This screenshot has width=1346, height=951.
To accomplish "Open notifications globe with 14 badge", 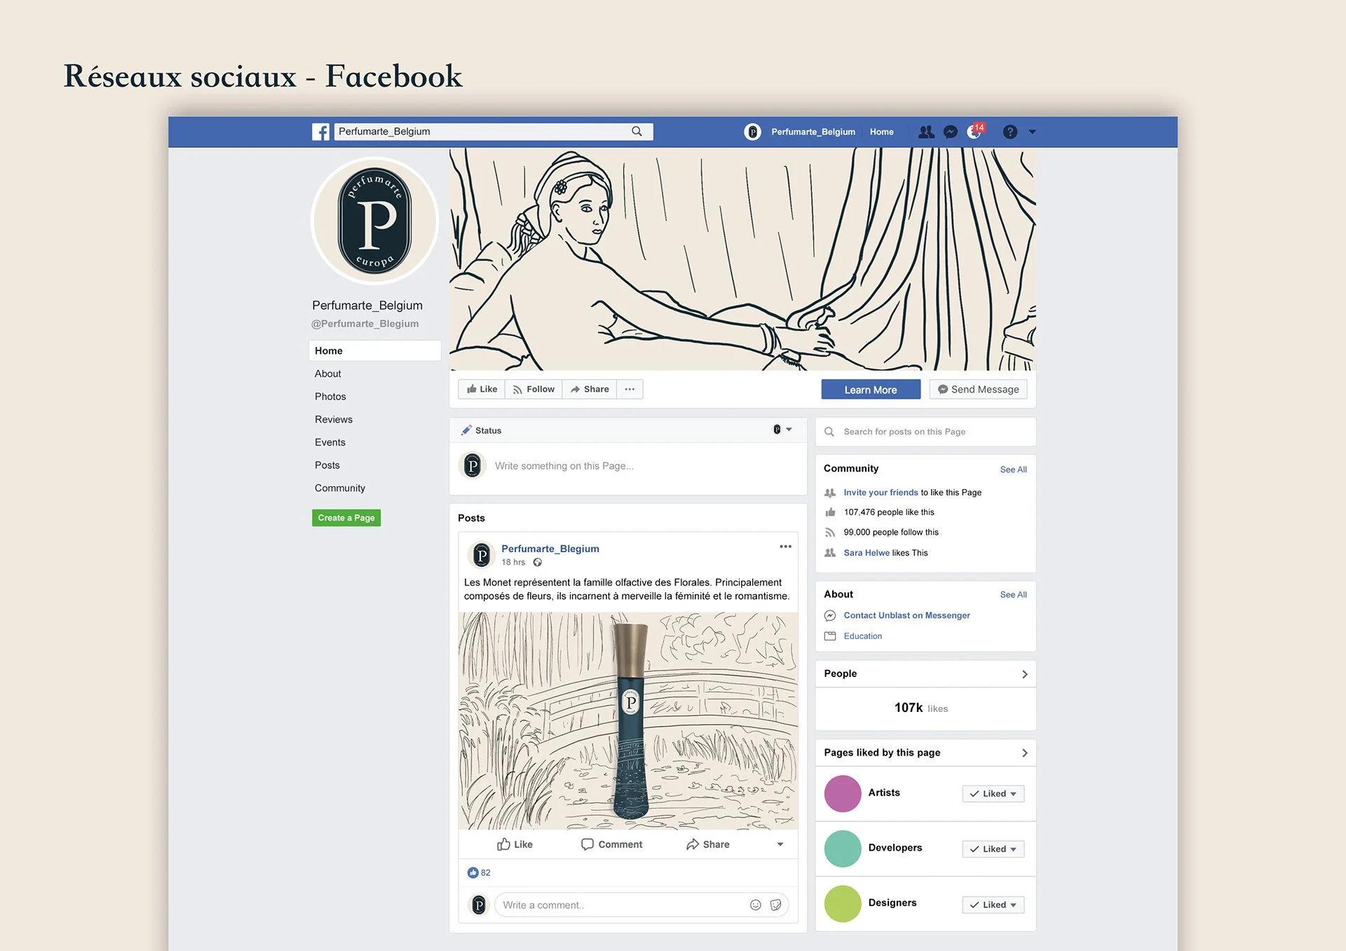I will tap(974, 132).
